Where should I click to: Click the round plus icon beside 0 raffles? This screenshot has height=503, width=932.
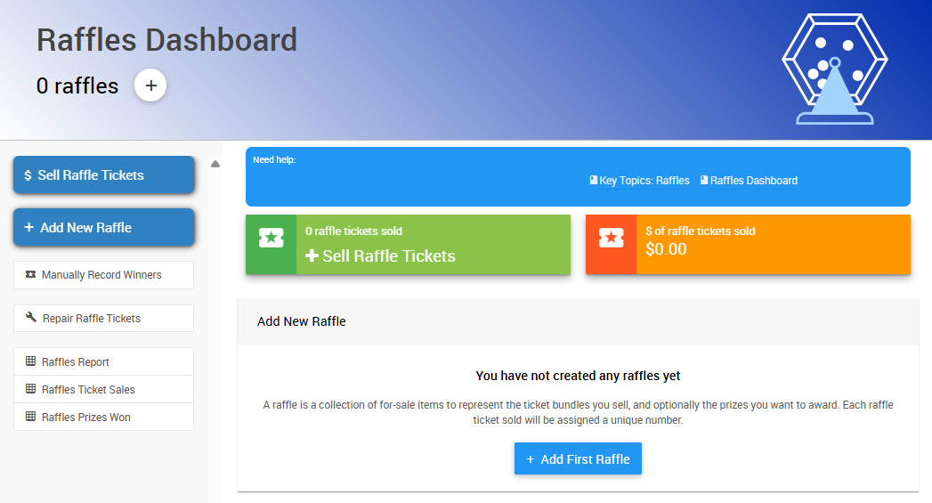point(150,85)
